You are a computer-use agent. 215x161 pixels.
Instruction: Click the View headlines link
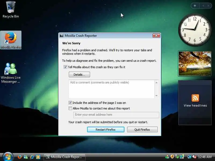pos(195,105)
